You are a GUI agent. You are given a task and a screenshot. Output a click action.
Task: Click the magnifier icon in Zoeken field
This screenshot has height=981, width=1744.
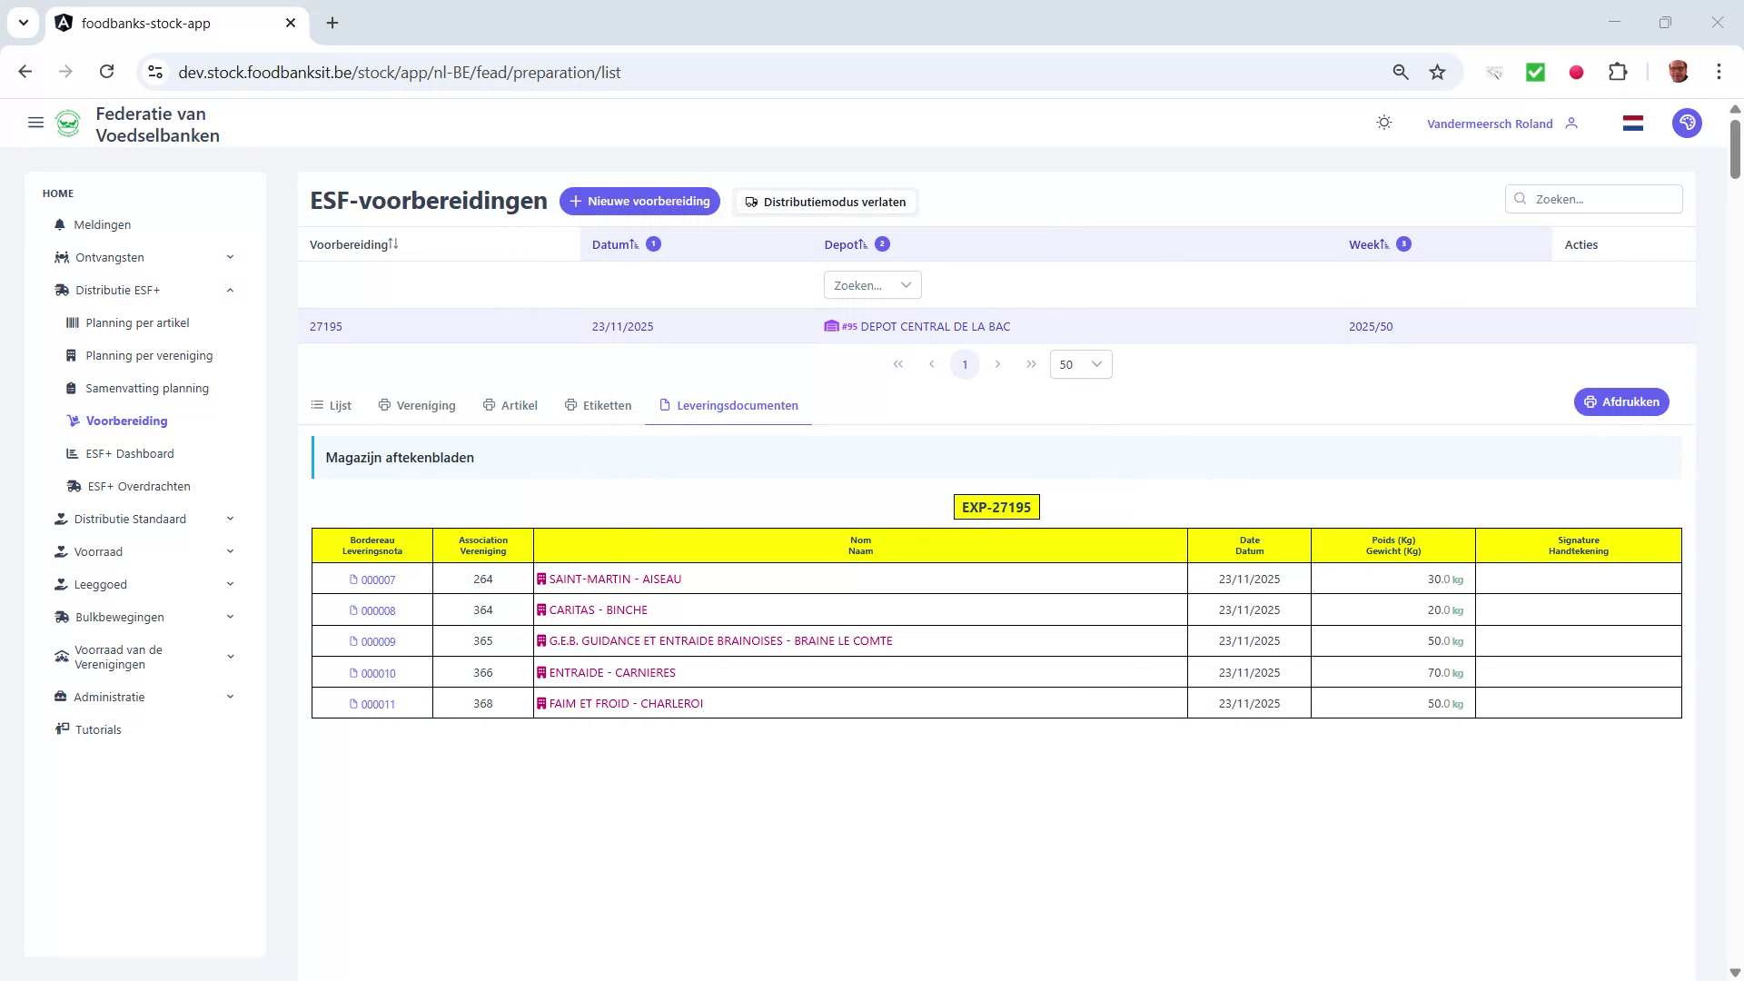point(1521,198)
